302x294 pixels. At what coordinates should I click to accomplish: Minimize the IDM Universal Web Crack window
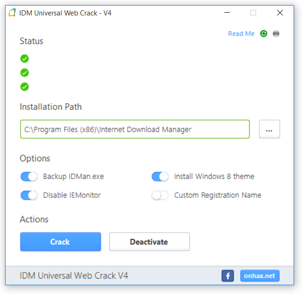[x=227, y=13]
